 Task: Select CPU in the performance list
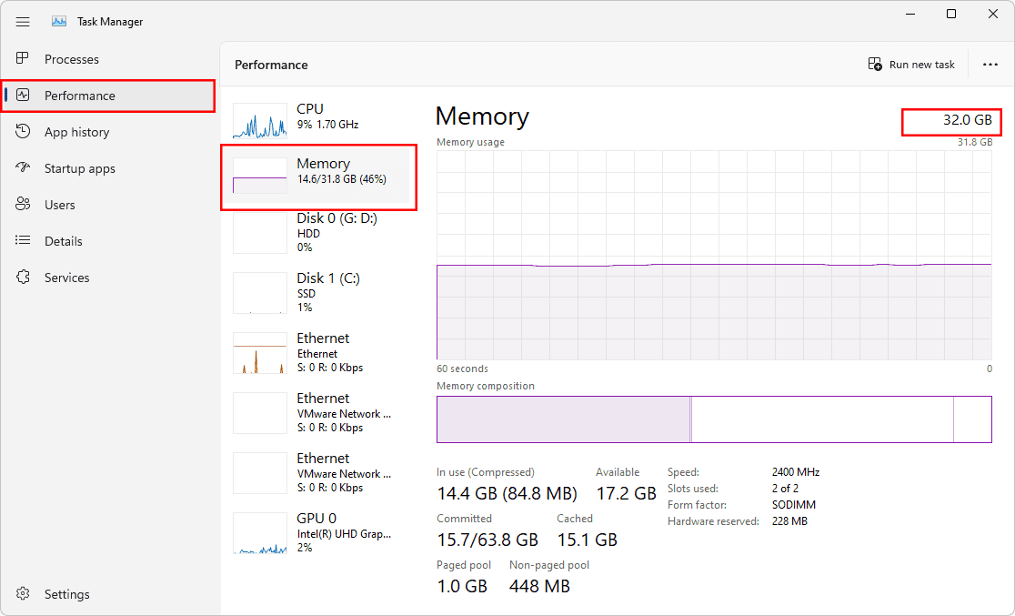(x=318, y=116)
